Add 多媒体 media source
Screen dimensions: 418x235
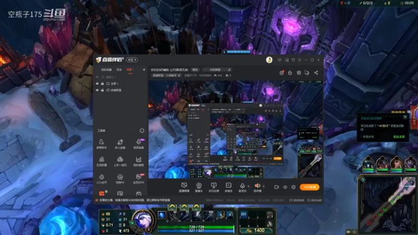point(228,187)
